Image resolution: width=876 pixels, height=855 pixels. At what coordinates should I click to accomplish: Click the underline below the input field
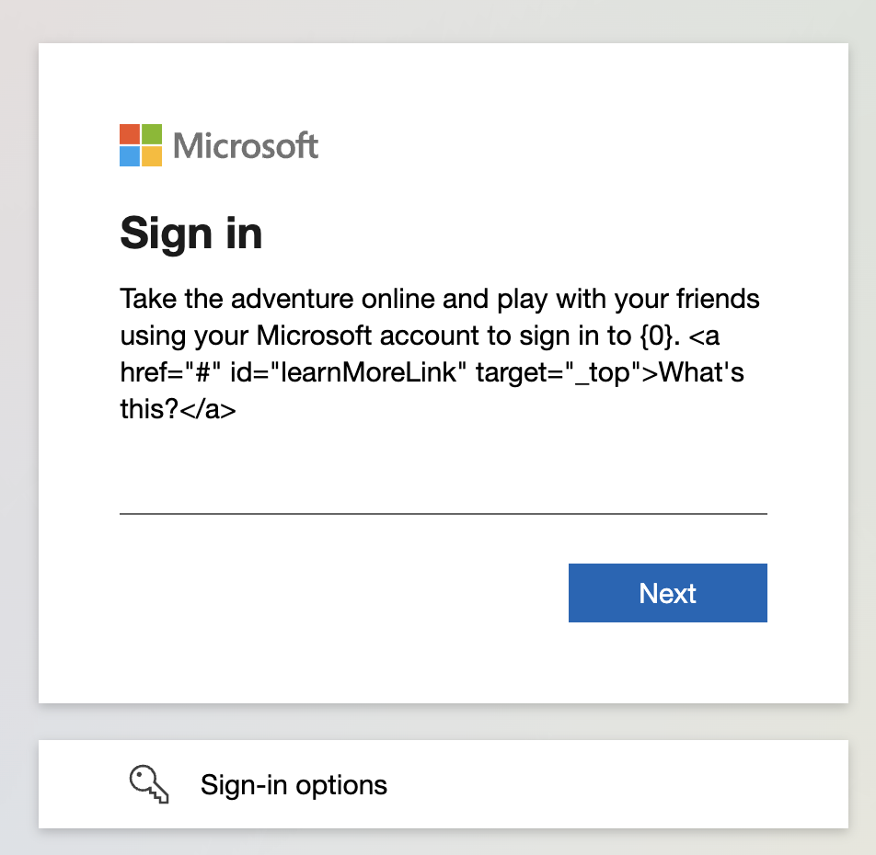pos(443,514)
